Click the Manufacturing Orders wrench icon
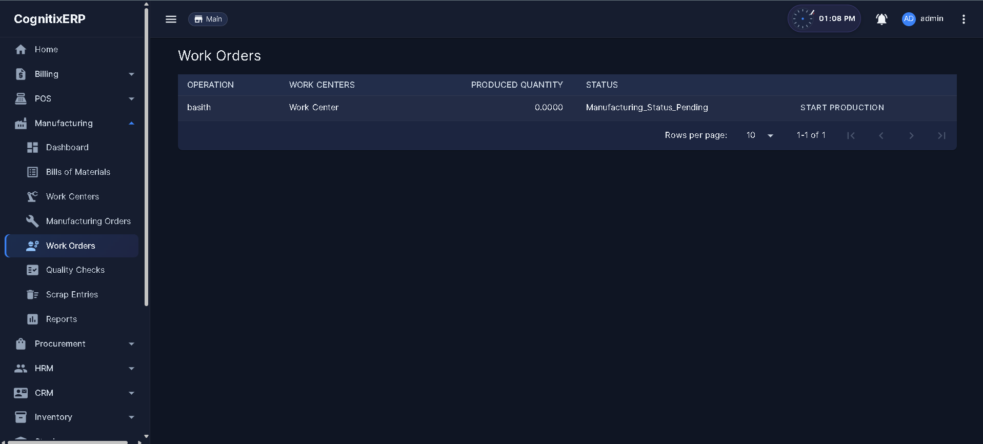The width and height of the screenshot is (983, 444). (32, 221)
